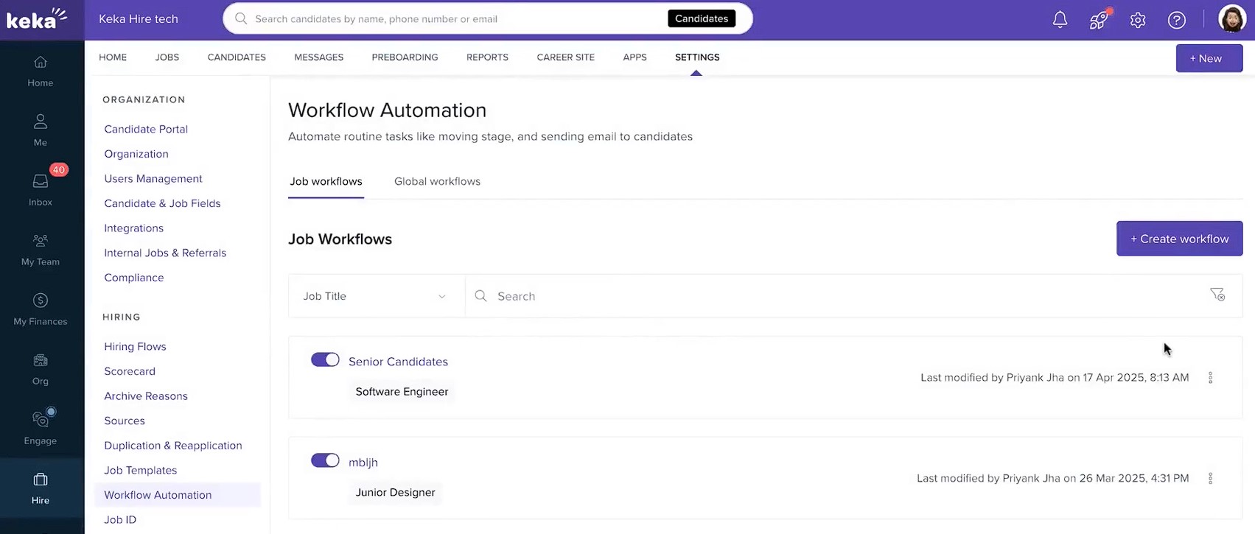The height and width of the screenshot is (534, 1255).
Task: Open Organization settings link
Action: (136, 154)
